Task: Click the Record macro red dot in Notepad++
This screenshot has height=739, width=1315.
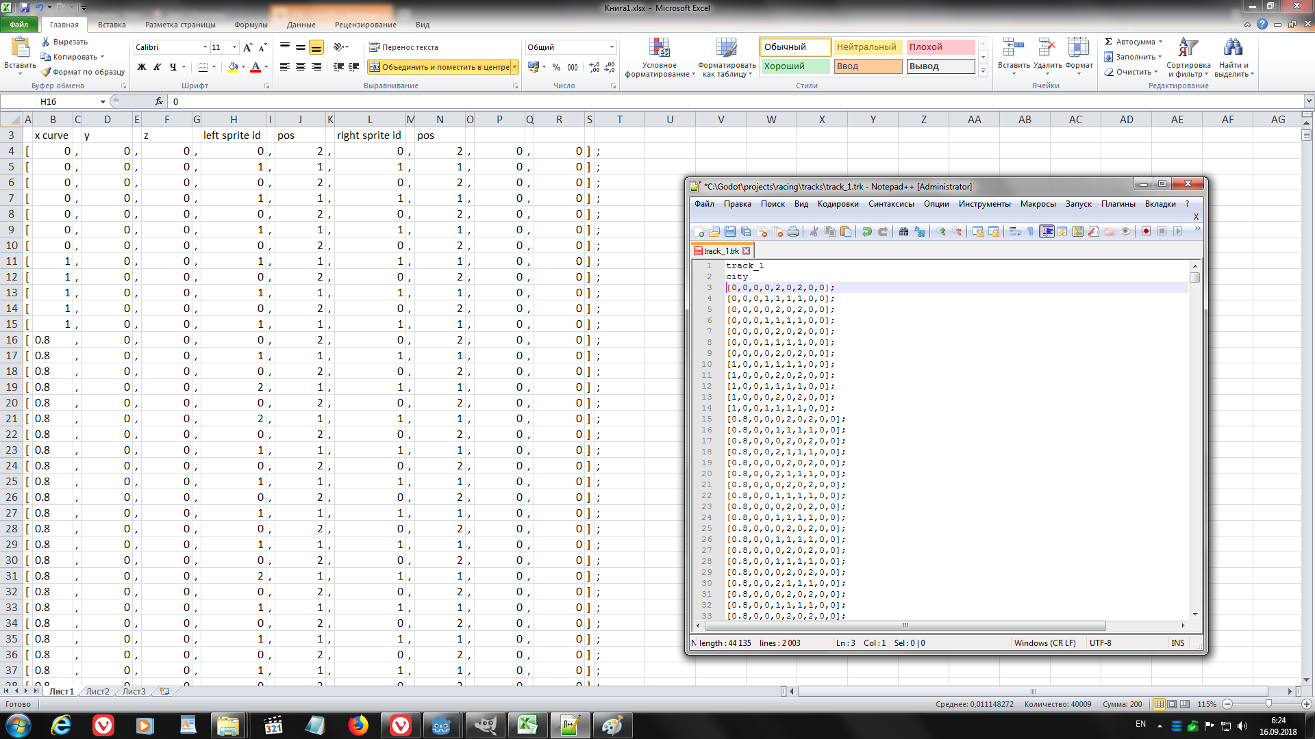Action: 1146,232
